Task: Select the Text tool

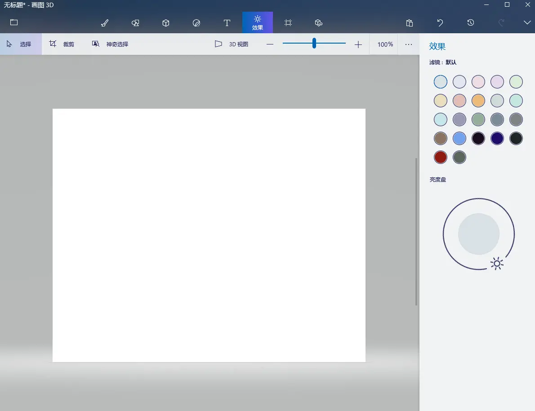Action: tap(227, 23)
